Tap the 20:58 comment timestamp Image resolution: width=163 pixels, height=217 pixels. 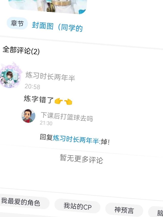(x=32, y=87)
